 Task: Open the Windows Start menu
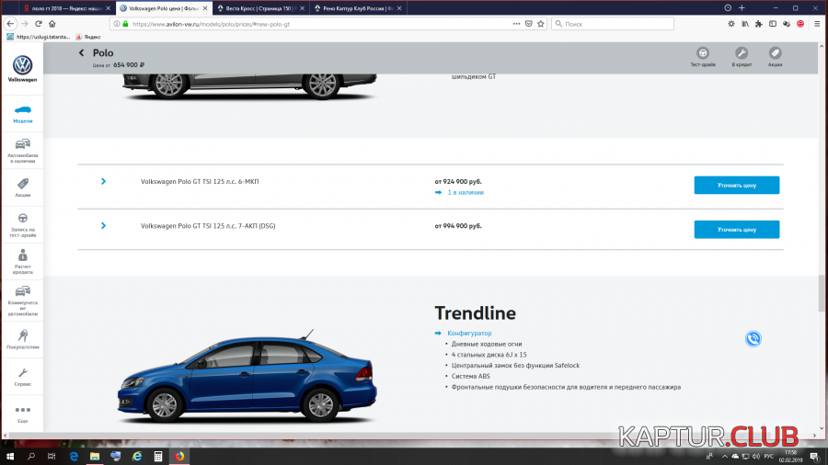tap(10, 456)
